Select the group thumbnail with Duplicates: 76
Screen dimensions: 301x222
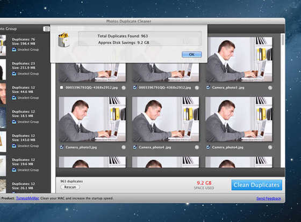click(3, 46)
